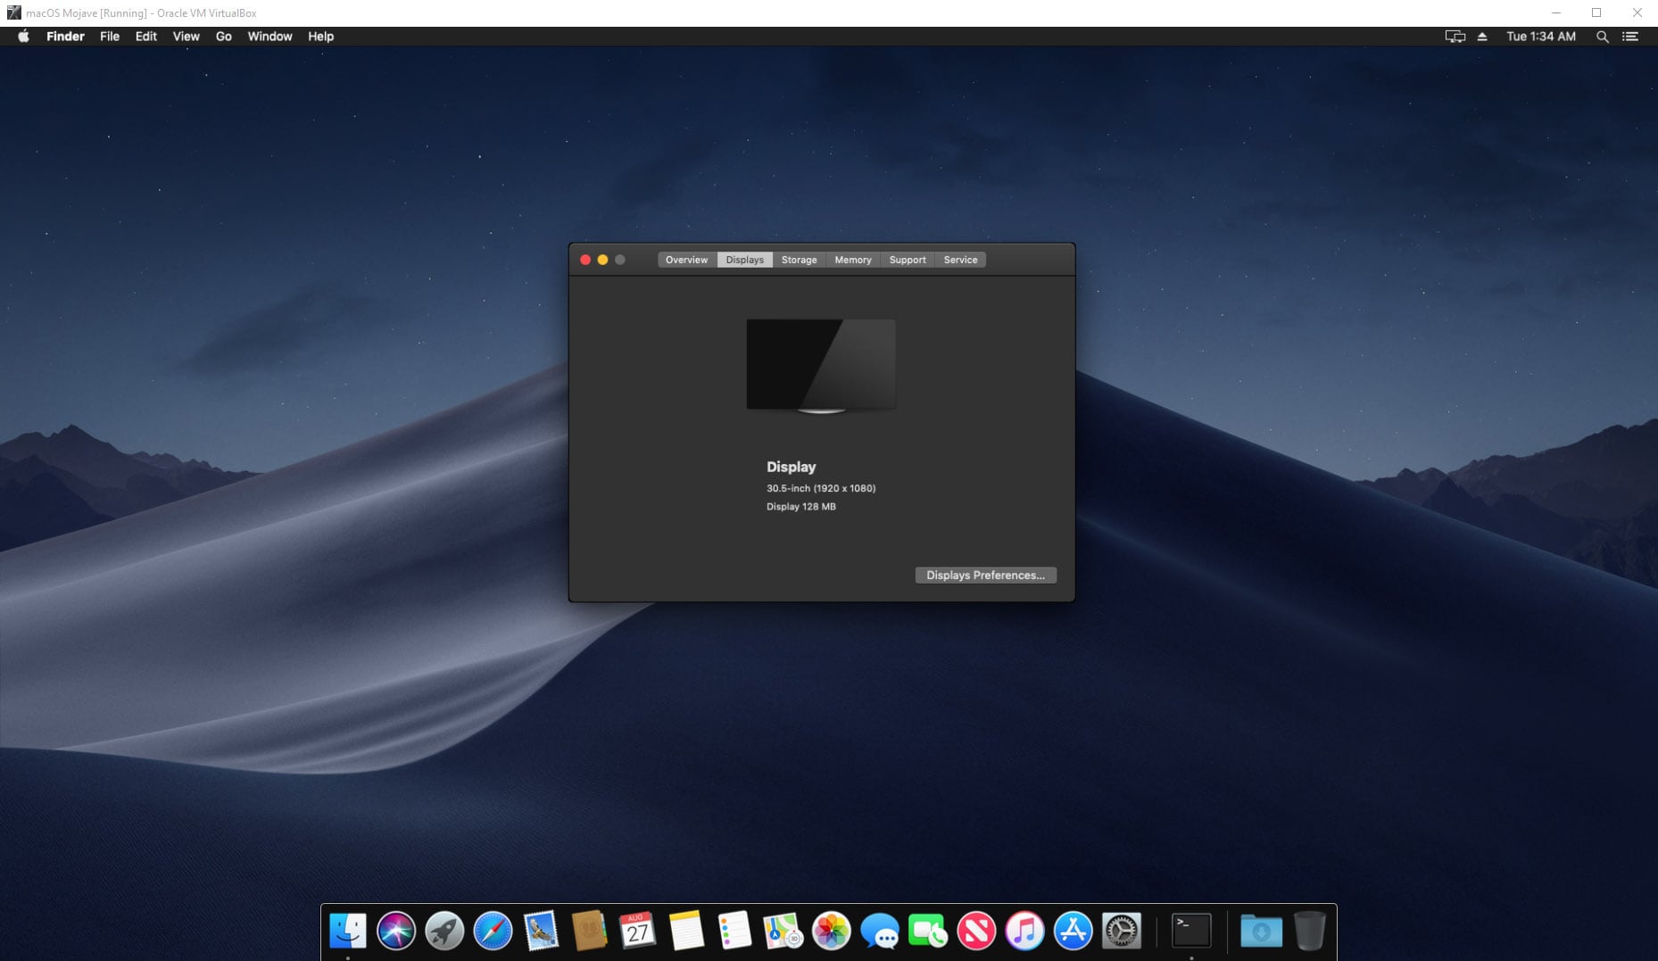Open the Memory tab

point(852,260)
